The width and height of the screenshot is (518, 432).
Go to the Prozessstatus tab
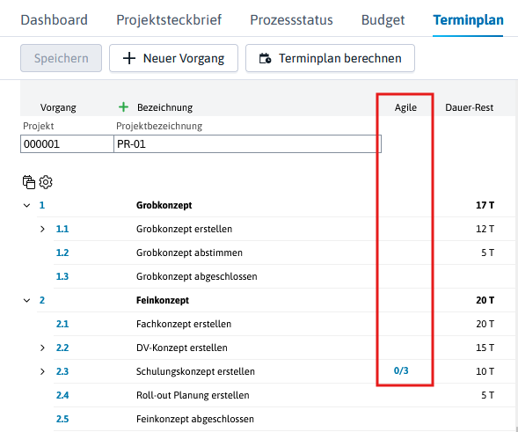(x=291, y=20)
